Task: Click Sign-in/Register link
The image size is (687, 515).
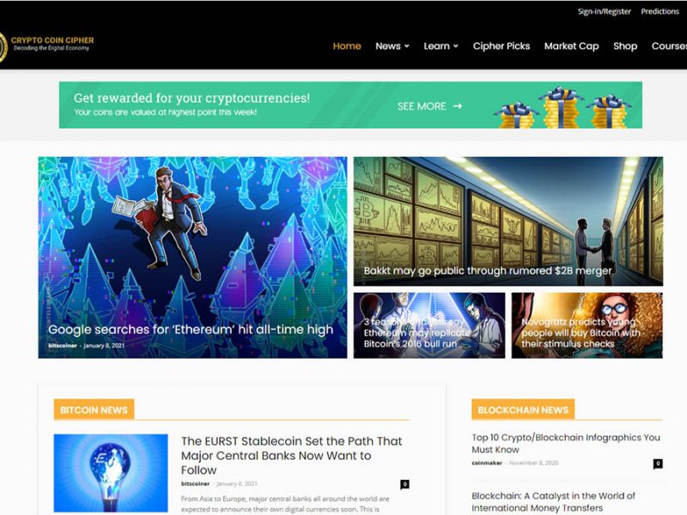Action: pos(605,11)
